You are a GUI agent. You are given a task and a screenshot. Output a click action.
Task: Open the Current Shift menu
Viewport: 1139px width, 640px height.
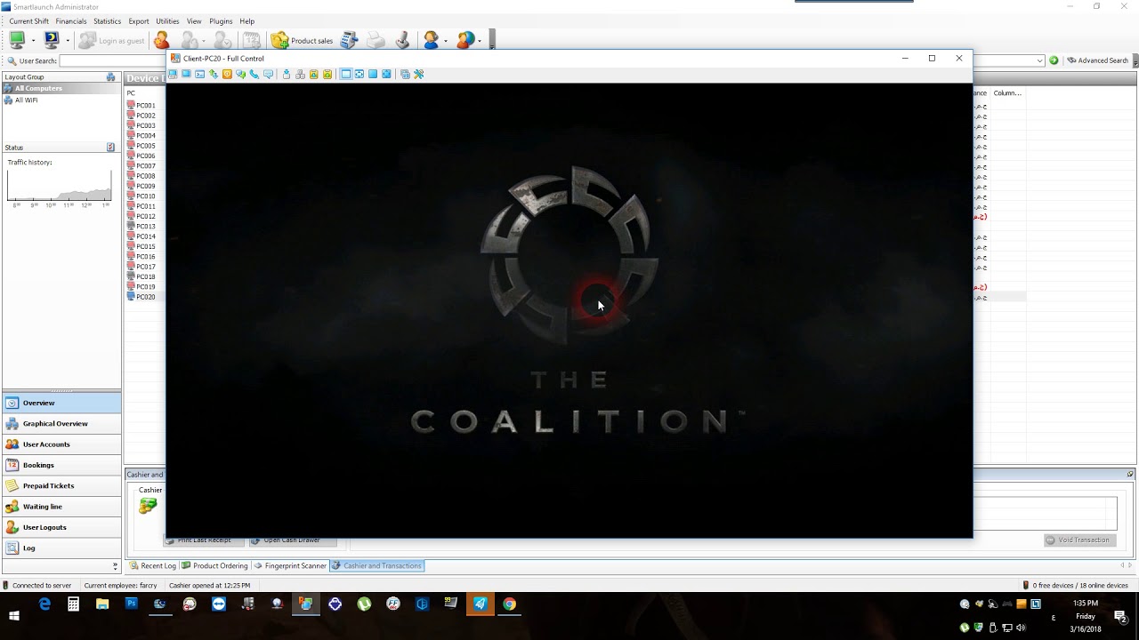click(x=29, y=21)
